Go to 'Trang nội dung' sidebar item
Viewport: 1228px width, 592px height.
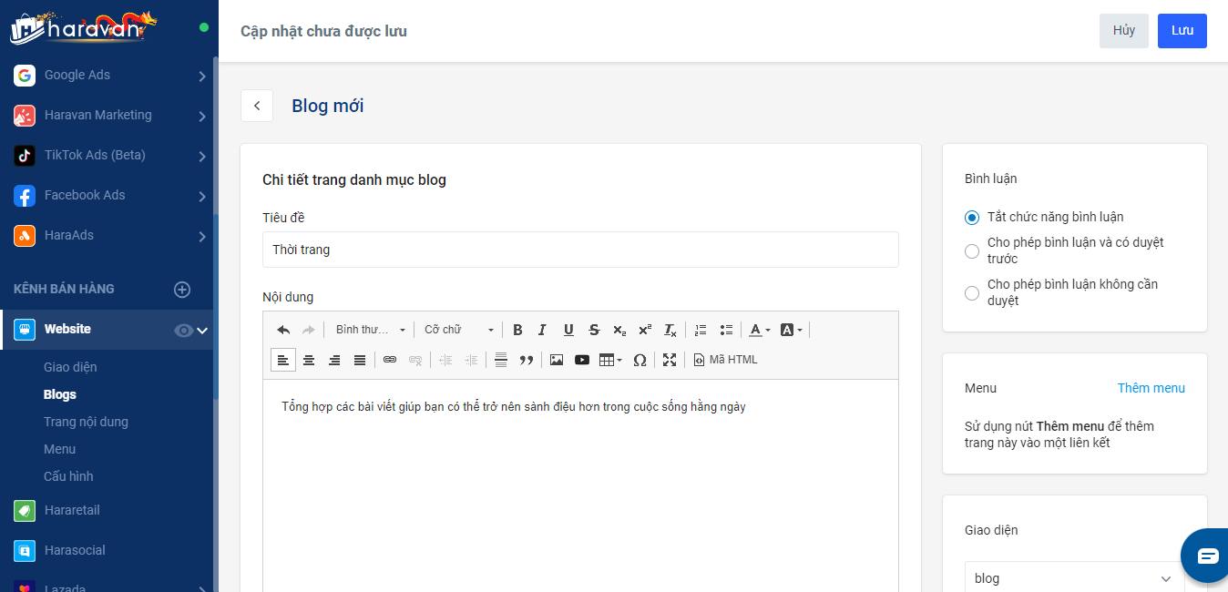(86, 422)
